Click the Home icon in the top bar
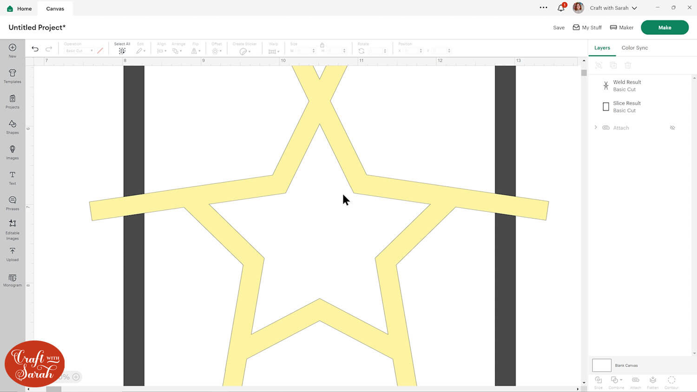Screen dimensions: 697x392 [10, 8]
